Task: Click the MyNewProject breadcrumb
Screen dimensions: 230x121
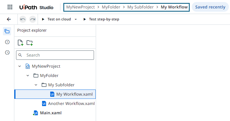Action: pos(80,7)
